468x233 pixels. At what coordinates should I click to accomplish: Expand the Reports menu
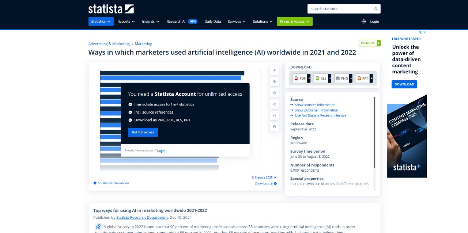(126, 22)
